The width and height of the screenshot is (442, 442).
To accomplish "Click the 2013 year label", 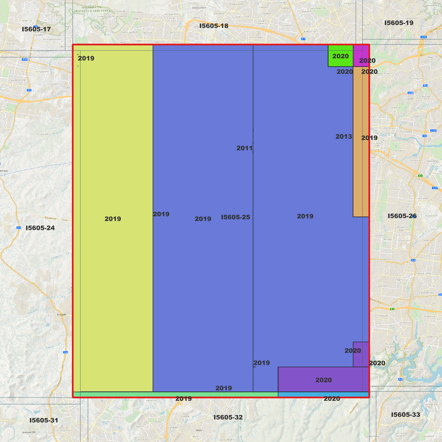I will click(x=344, y=137).
